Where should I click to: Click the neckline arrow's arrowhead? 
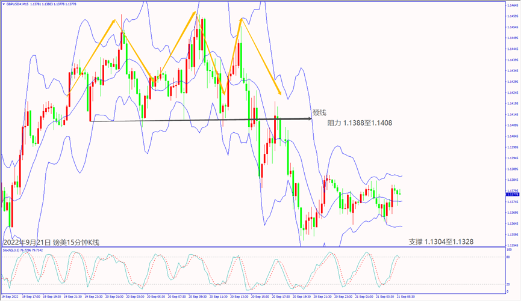point(309,120)
